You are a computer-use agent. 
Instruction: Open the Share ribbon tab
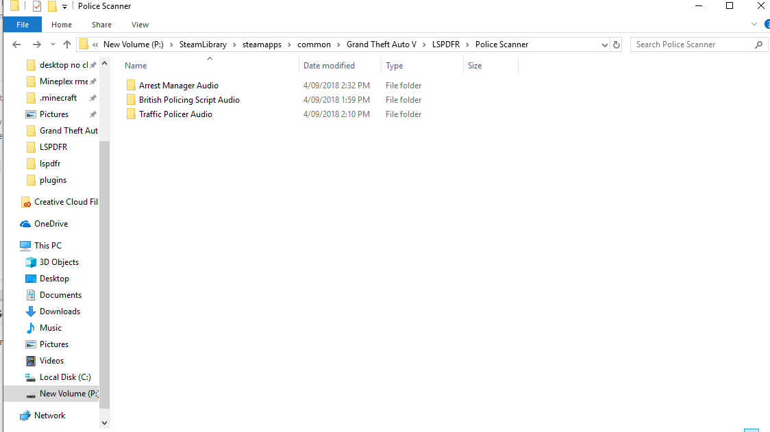click(101, 25)
